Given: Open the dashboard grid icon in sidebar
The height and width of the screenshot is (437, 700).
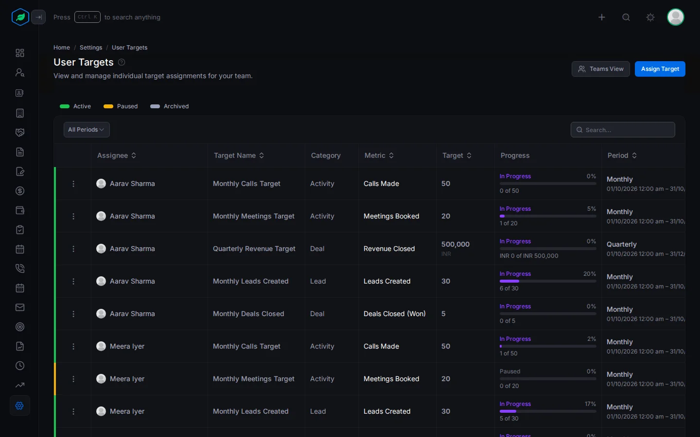Looking at the screenshot, I should pos(20,53).
